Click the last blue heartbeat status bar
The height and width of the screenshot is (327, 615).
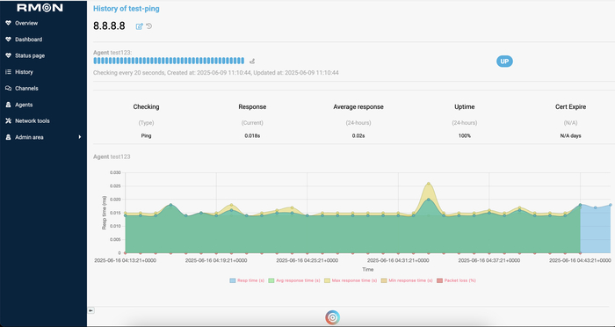click(x=242, y=61)
